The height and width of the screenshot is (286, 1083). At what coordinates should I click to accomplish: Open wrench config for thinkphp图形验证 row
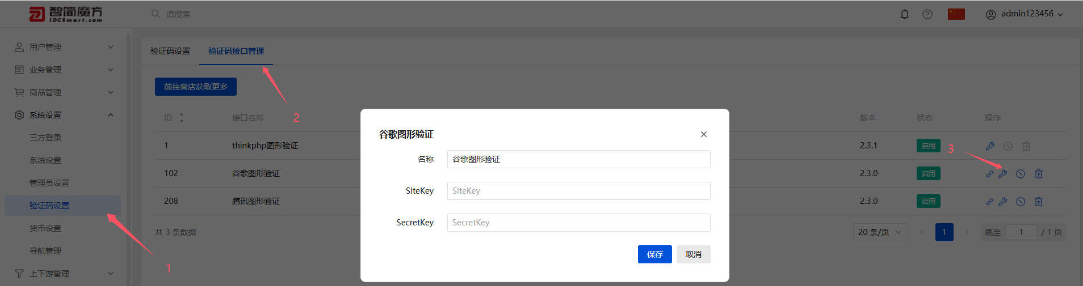990,146
